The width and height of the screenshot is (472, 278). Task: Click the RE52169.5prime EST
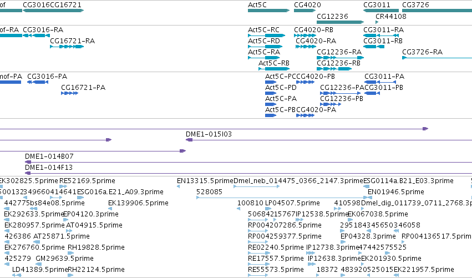coord(63,187)
